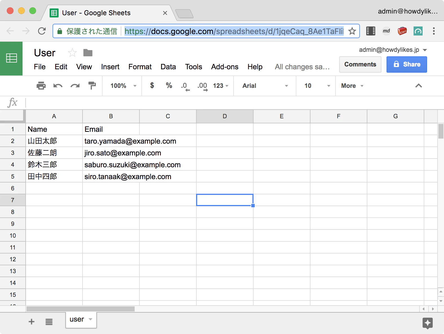This screenshot has height=334, width=444.
Task: Click the md browser extension icon
Action: click(387, 31)
